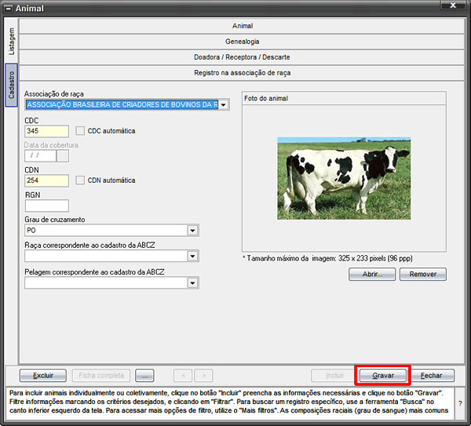Screen dimensions: 471x426
Task: Remove the animal photo with Remover
Action: pyautogui.click(x=423, y=274)
